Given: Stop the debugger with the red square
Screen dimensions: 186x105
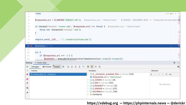Looking at the screenshot, I should (x=27, y=74).
